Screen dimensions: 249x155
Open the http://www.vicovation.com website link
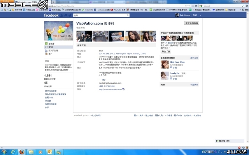110,90
